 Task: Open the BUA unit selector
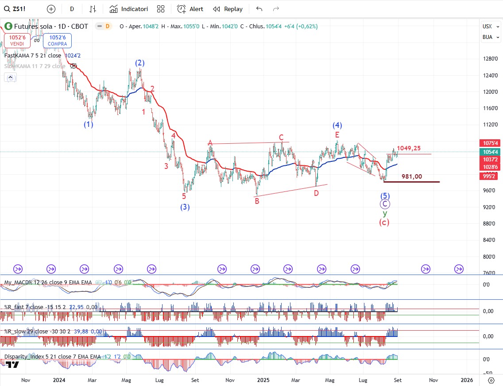pyautogui.click(x=487, y=37)
